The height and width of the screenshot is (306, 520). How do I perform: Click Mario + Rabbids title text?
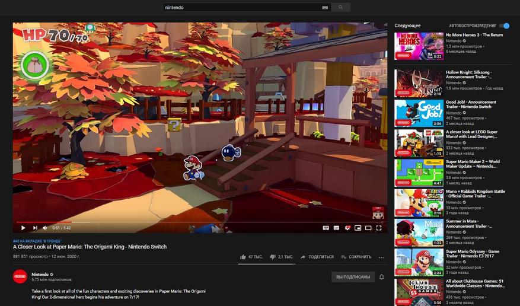[476, 193]
